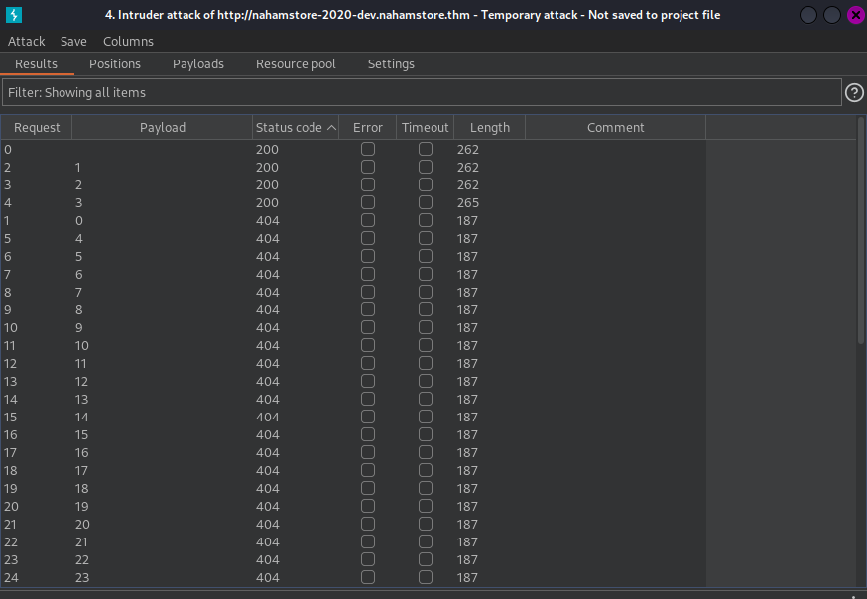Switch to the Payloads tab

coord(198,63)
